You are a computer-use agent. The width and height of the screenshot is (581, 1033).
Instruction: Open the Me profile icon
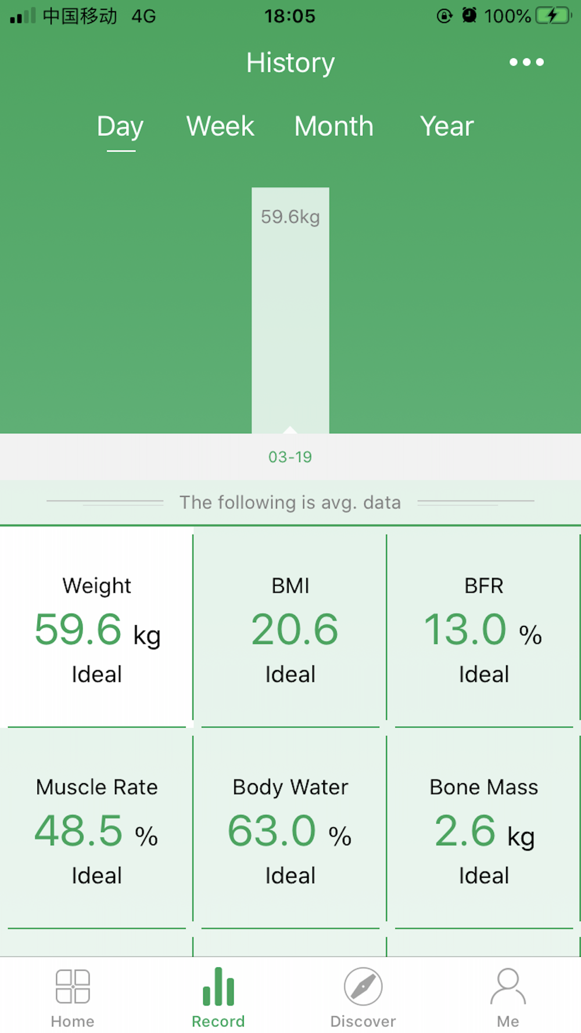(508, 987)
